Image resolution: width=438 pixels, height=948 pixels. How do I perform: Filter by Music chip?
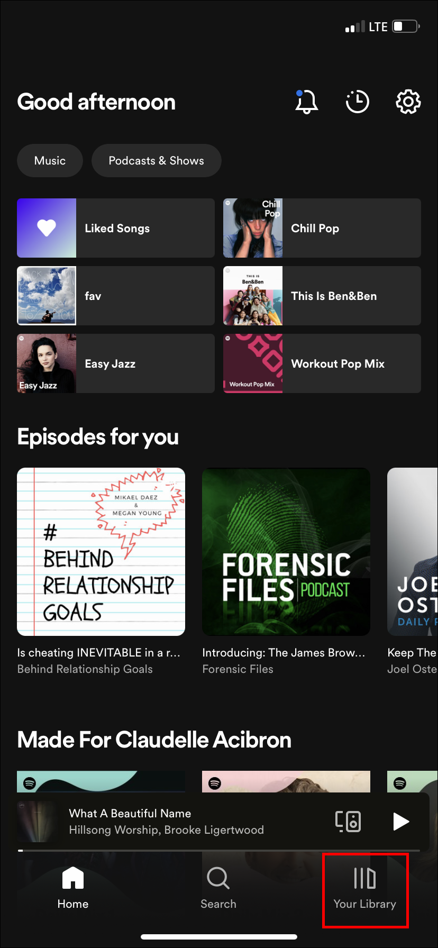click(50, 161)
